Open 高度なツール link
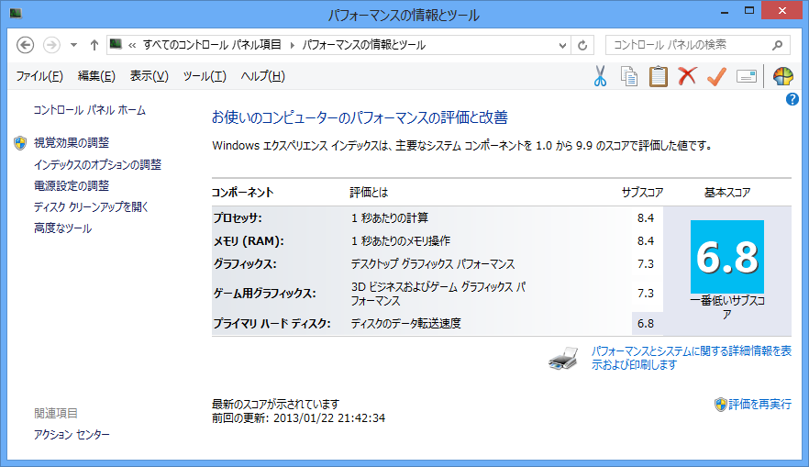The image size is (809, 467). pos(63,228)
